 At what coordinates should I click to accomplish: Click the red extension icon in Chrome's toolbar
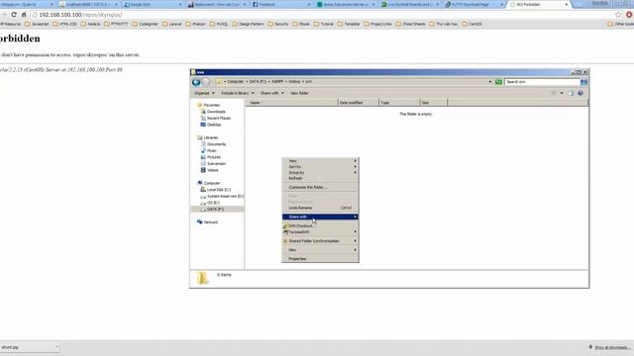[629, 15]
